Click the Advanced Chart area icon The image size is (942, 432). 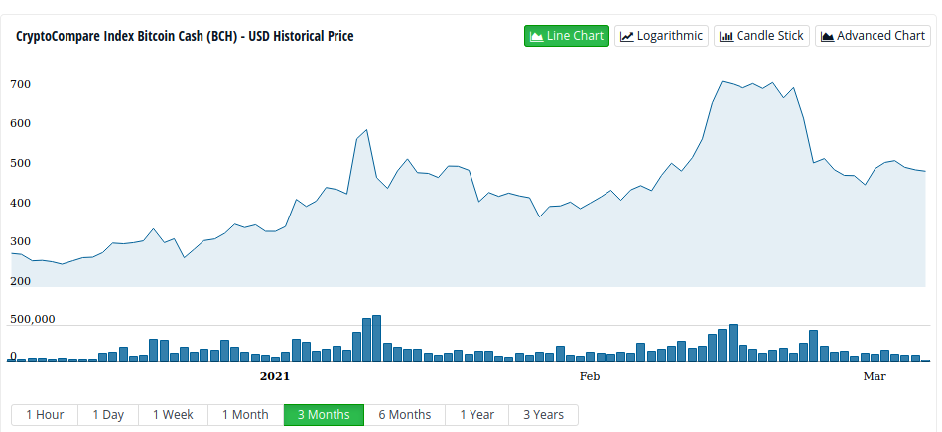click(827, 36)
